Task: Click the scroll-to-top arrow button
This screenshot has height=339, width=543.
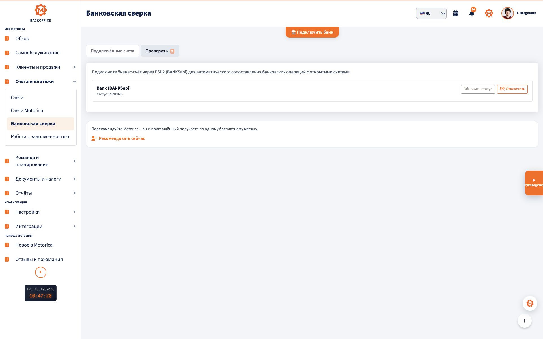Action: tap(525, 321)
